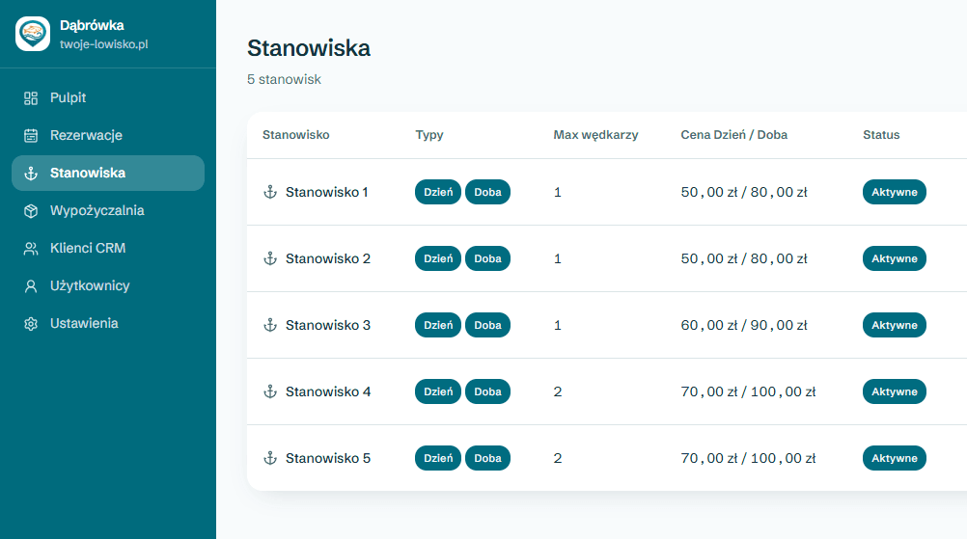Open Wypożyczalnia section
This screenshot has height=539, width=967.
point(108,210)
